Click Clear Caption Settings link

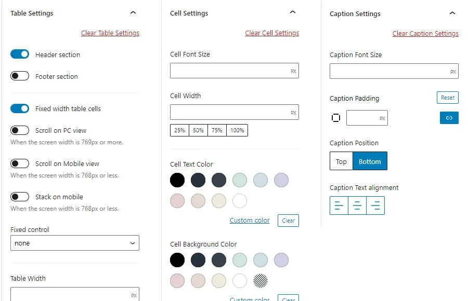click(425, 34)
